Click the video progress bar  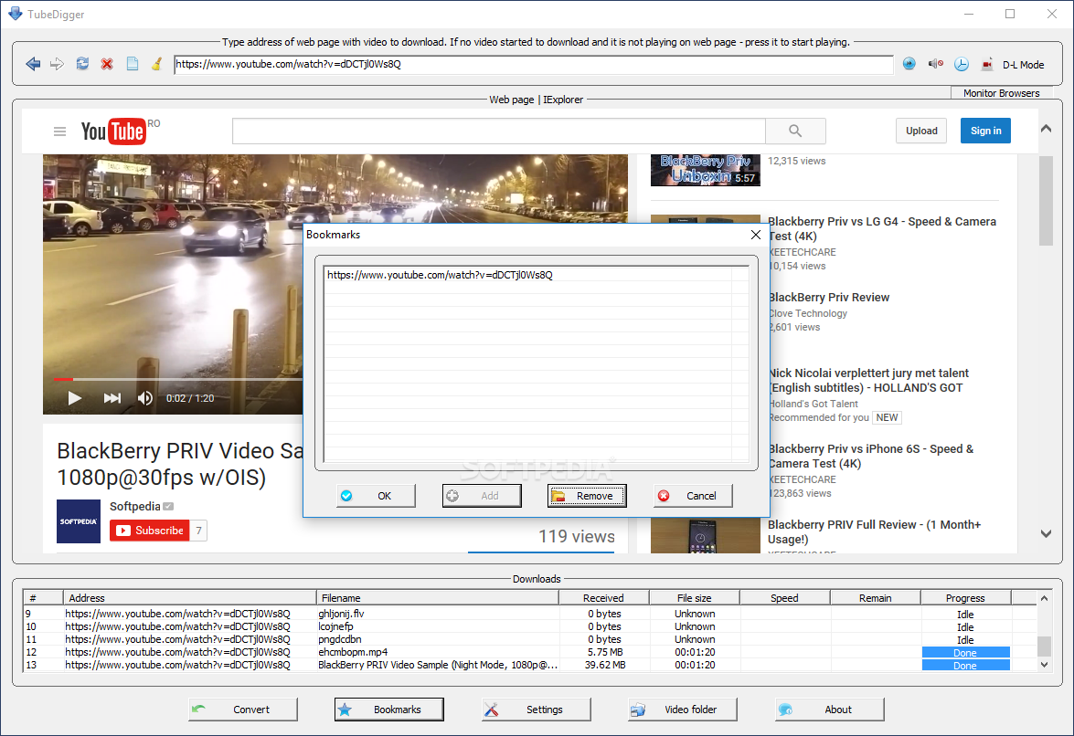178,379
